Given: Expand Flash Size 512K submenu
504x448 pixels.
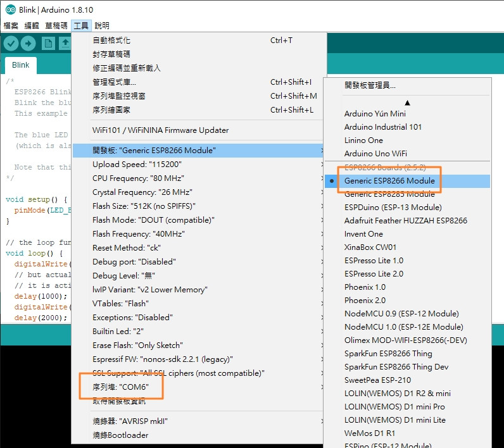Looking at the screenshot, I should 197,206.
